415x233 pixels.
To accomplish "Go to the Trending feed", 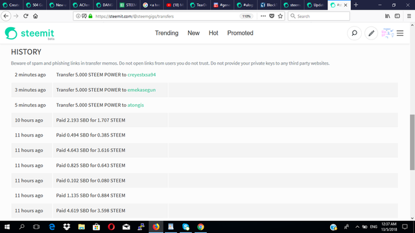I will click(x=167, y=33).
